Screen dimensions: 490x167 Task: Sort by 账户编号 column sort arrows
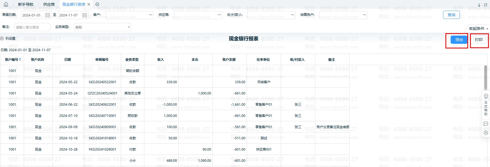(20, 59)
